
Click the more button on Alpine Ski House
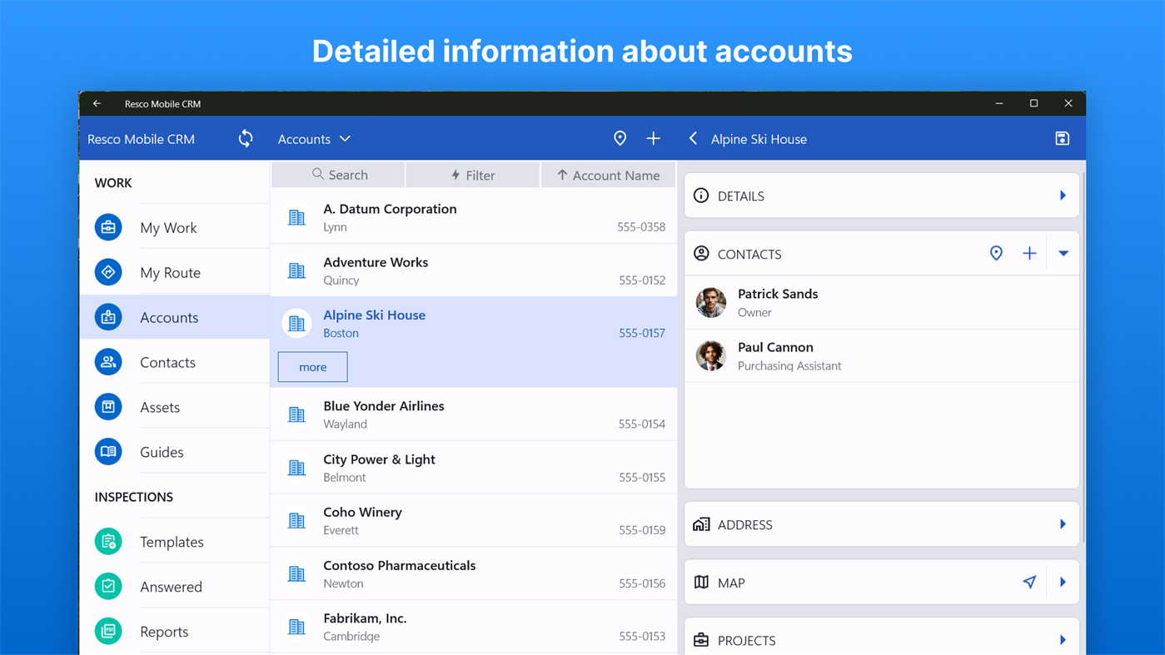click(x=312, y=366)
